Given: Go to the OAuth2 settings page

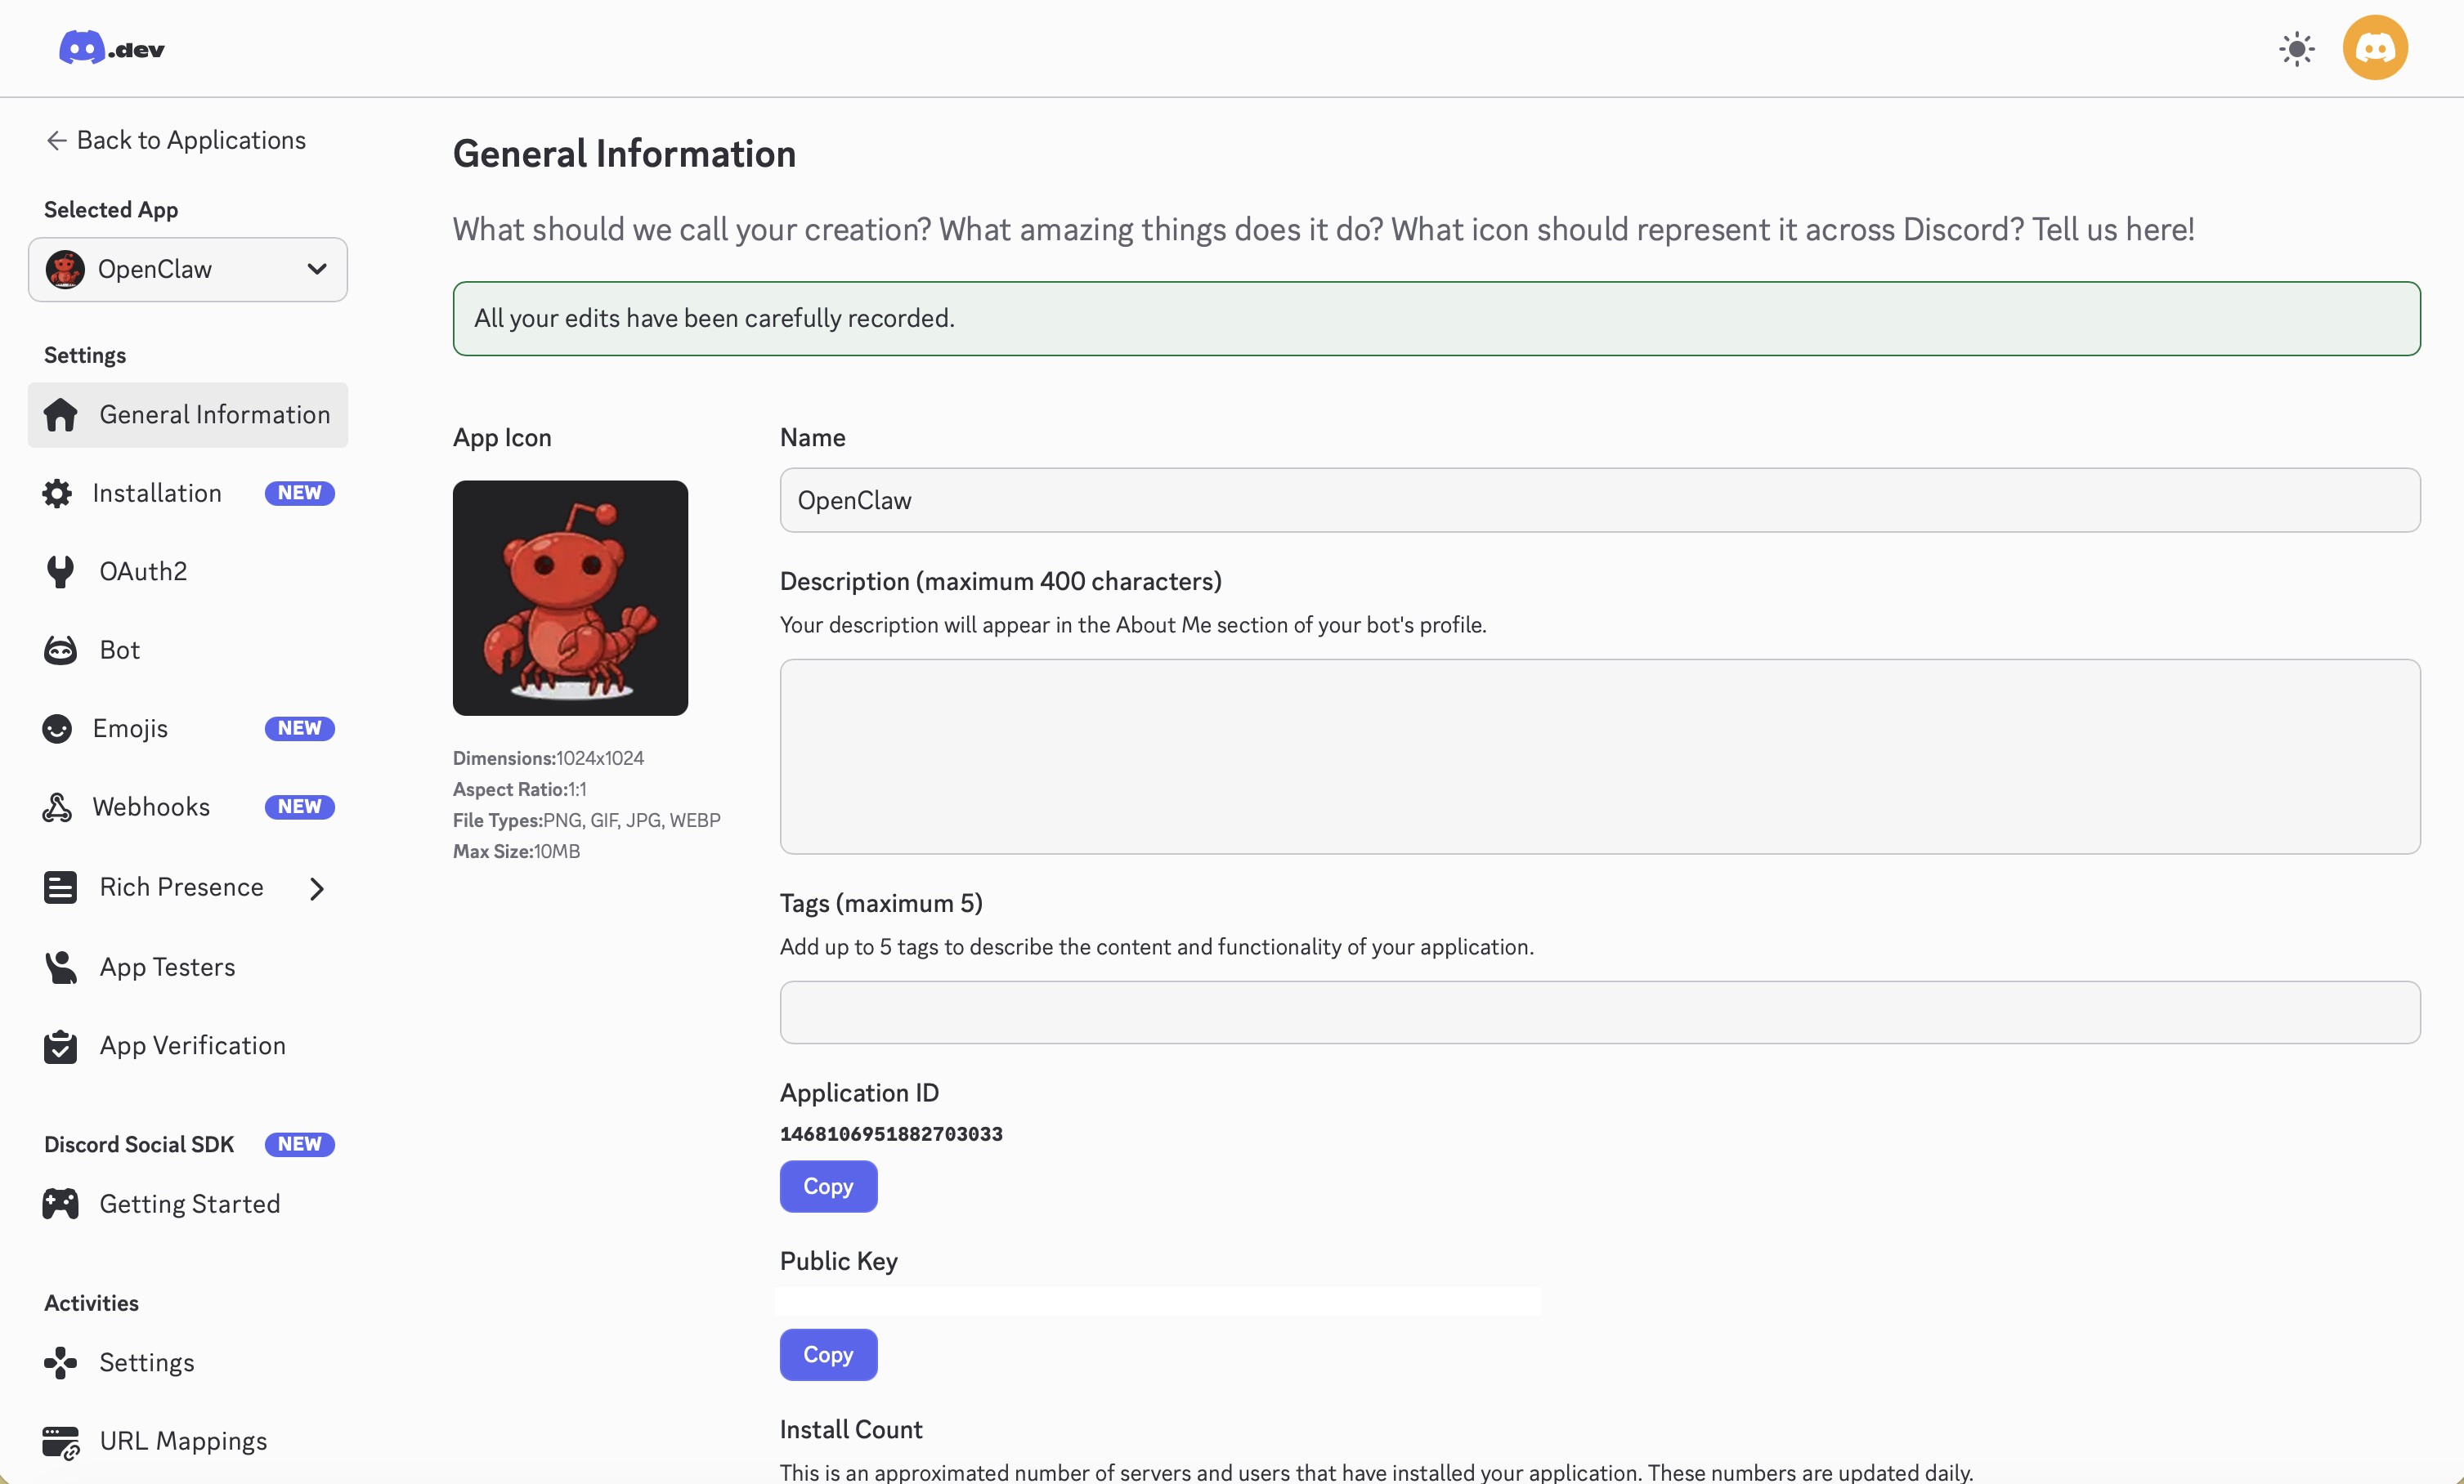Looking at the screenshot, I should tap(143, 571).
